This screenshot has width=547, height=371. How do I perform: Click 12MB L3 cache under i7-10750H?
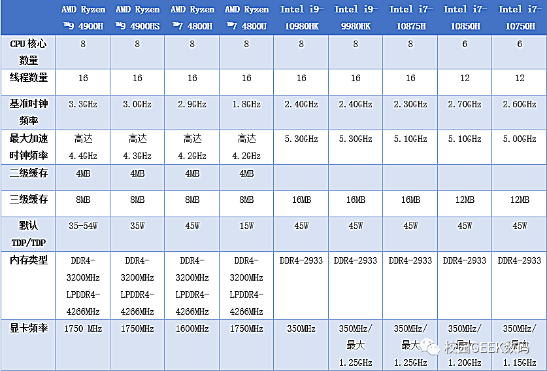[520, 200]
